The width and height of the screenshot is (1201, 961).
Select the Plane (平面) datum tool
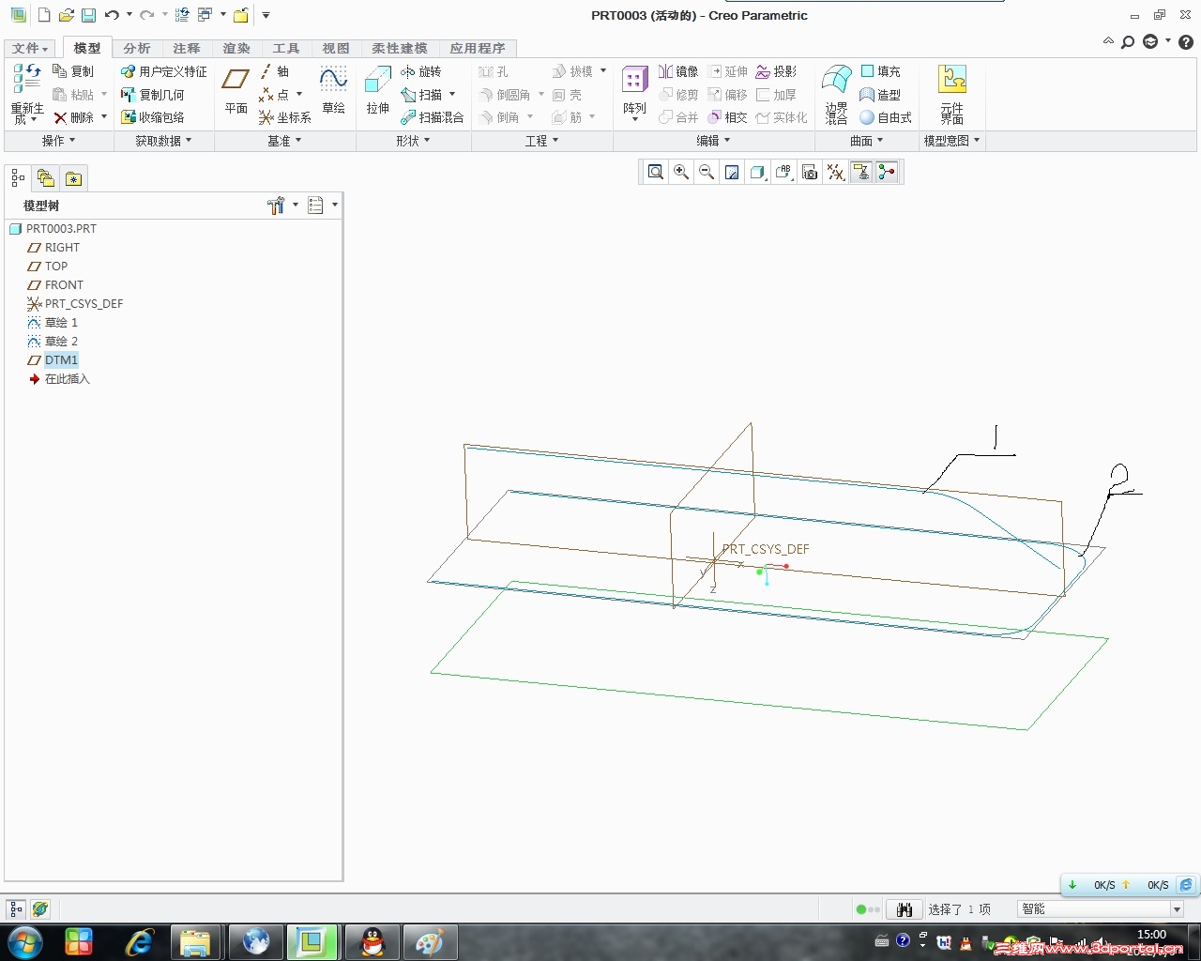click(236, 90)
